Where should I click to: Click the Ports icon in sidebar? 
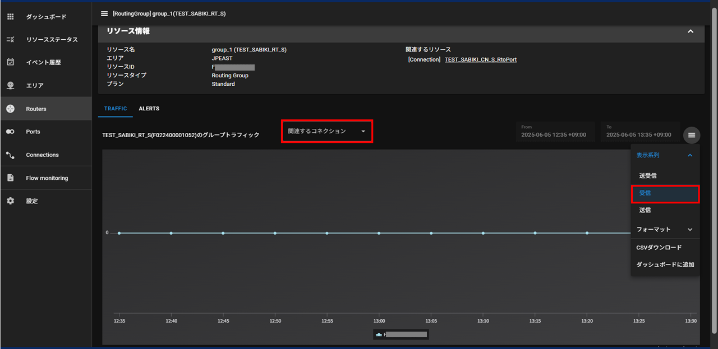pyautogui.click(x=10, y=132)
